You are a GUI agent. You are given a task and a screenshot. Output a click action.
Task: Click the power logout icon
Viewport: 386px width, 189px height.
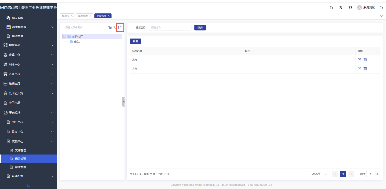click(x=381, y=8)
